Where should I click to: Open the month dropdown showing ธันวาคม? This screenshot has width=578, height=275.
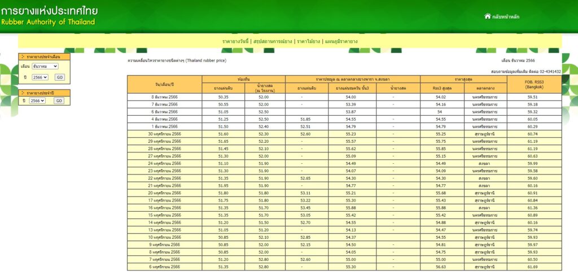tap(45, 66)
